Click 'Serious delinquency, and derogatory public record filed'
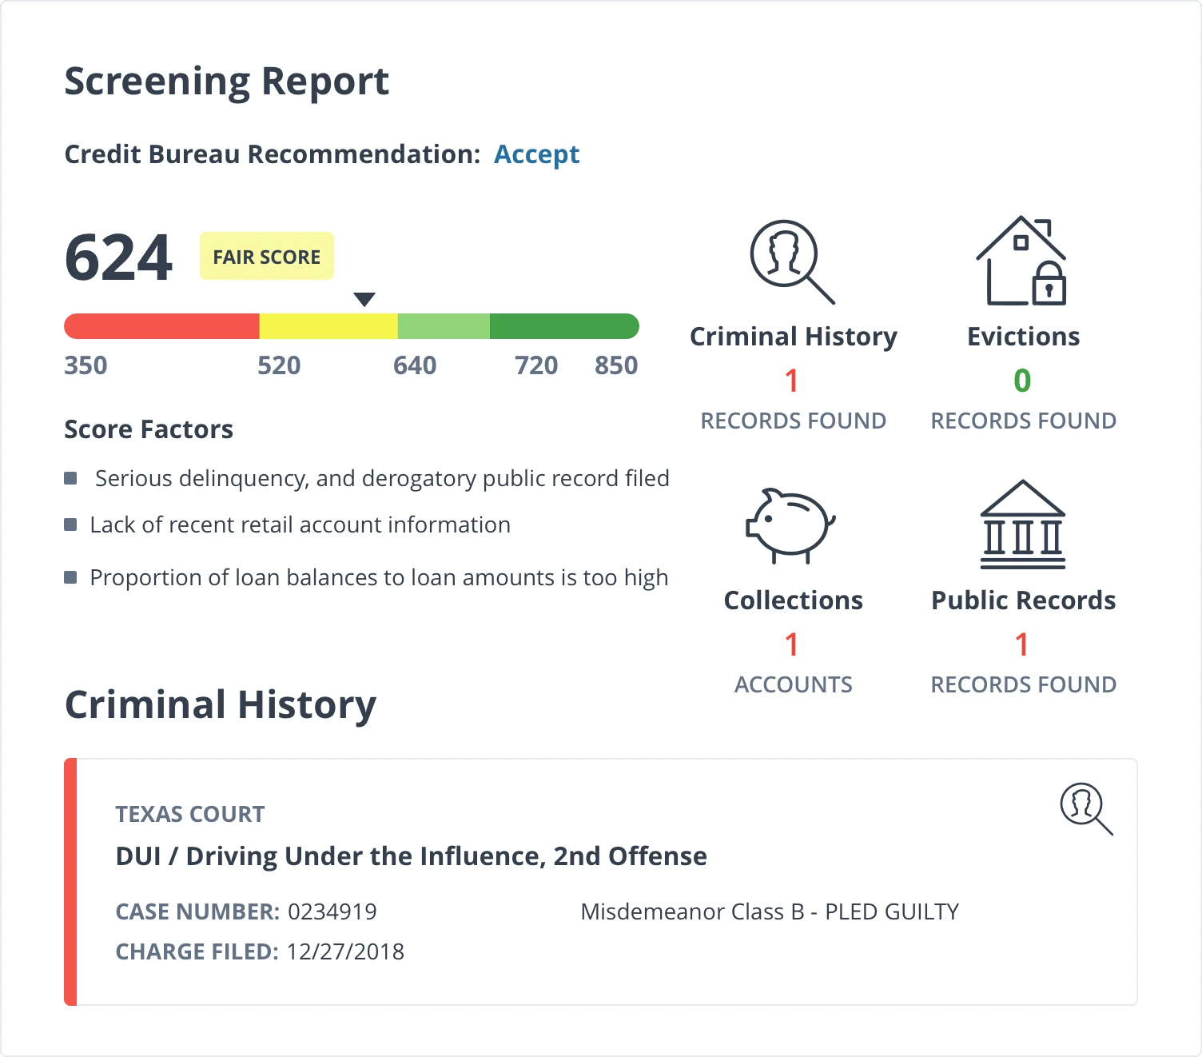This screenshot has height=1057, width=1202. (x=382, y=478)
